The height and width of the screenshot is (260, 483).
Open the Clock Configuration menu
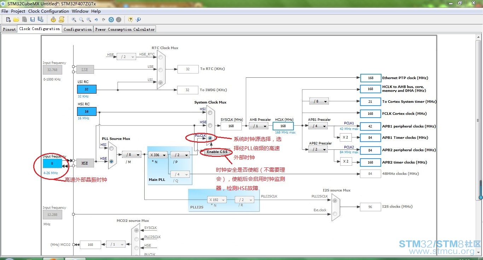coord(48,11)
